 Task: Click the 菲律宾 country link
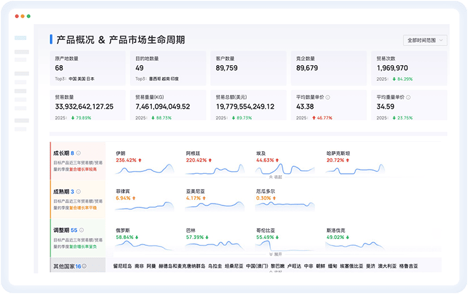[x=123, y=191]
